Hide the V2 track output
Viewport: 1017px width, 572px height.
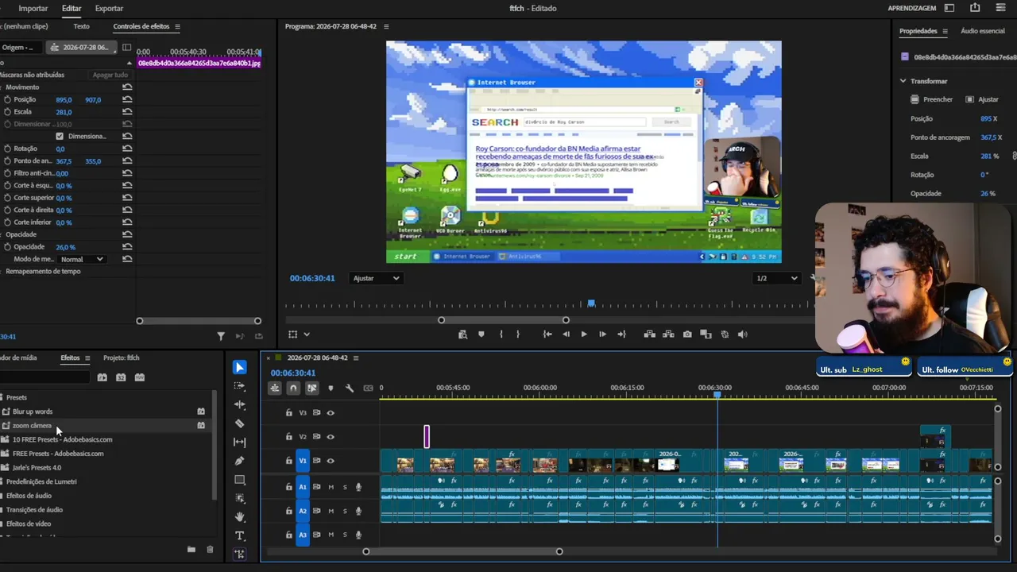coord(331,436)
